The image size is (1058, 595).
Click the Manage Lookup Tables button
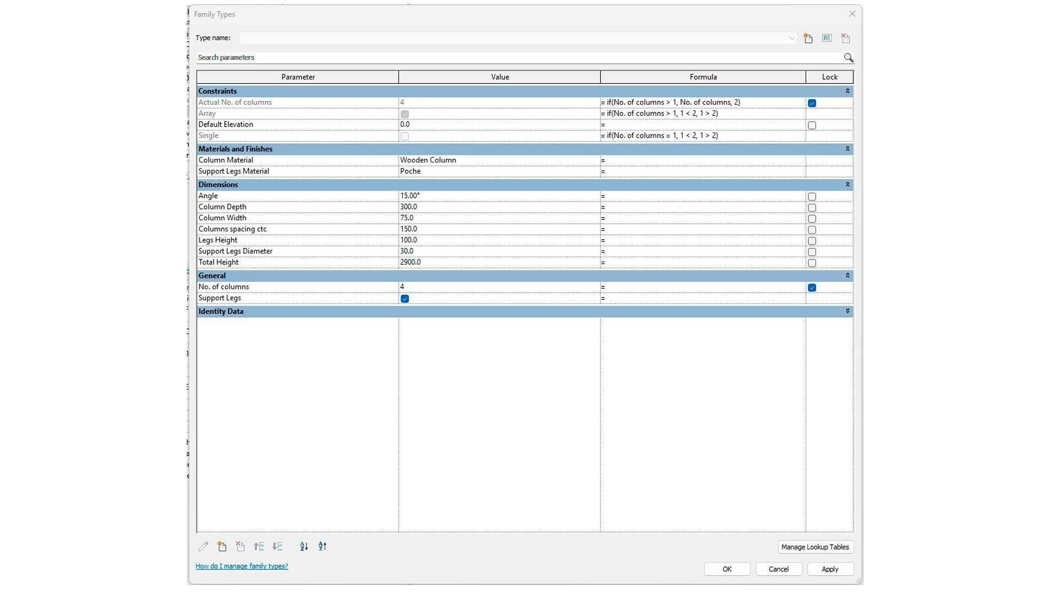[815, 547]
